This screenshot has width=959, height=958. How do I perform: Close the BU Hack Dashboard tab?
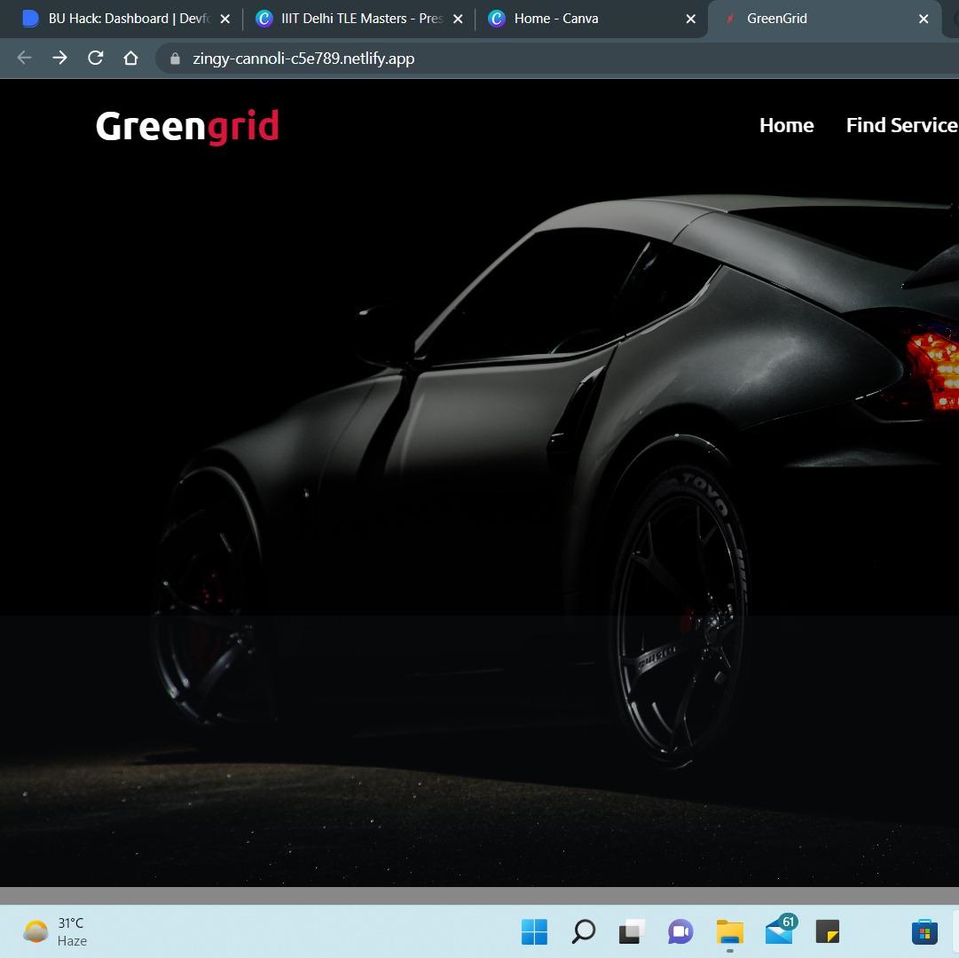pos(225,19)
